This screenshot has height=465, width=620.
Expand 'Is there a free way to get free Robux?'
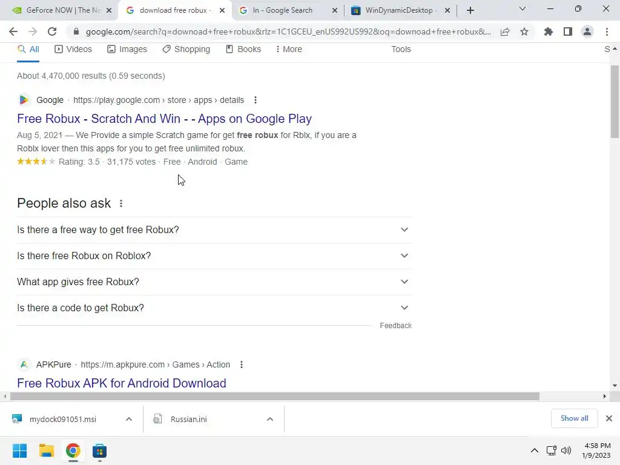(214, 229)
